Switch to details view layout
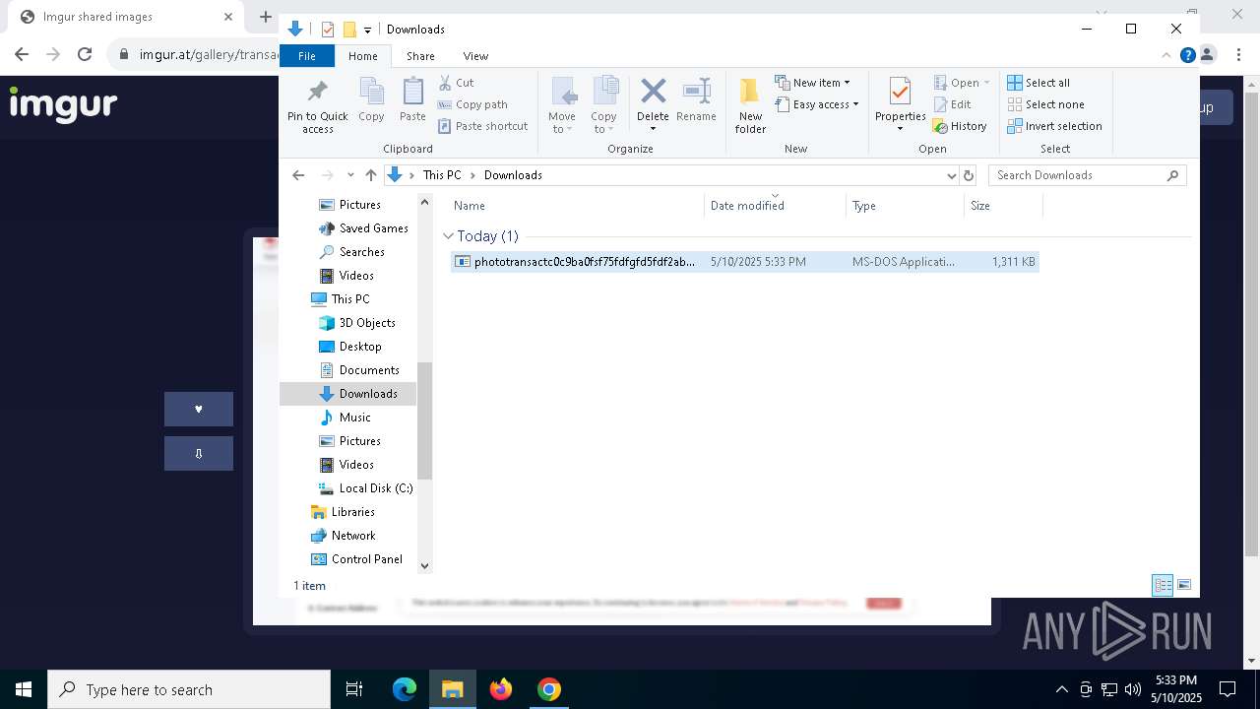1260x709 pixels. pyautogui.click(x=1163, y=585)
